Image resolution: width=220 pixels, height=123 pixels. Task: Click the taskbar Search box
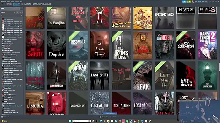click(81, 121)
